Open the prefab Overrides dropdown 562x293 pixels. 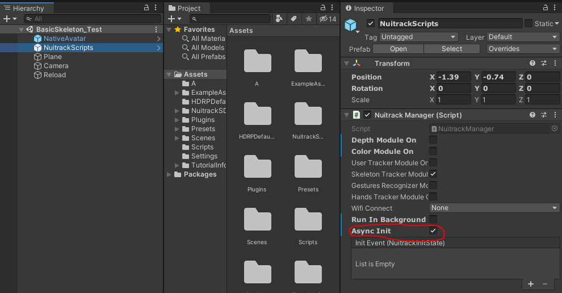tap(523, 49)
